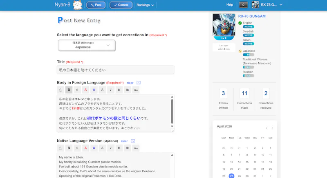Click image insert icon beside Body clear link

(139, 83)
